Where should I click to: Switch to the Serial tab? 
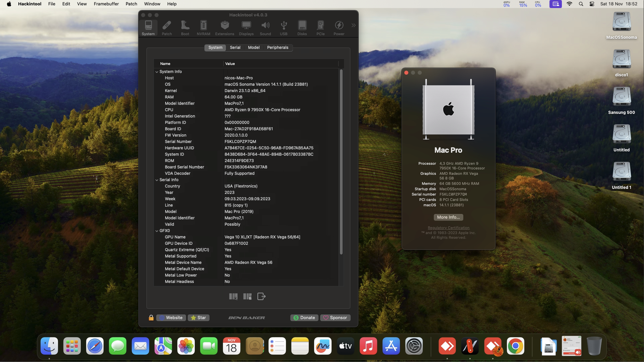[235, 48]
